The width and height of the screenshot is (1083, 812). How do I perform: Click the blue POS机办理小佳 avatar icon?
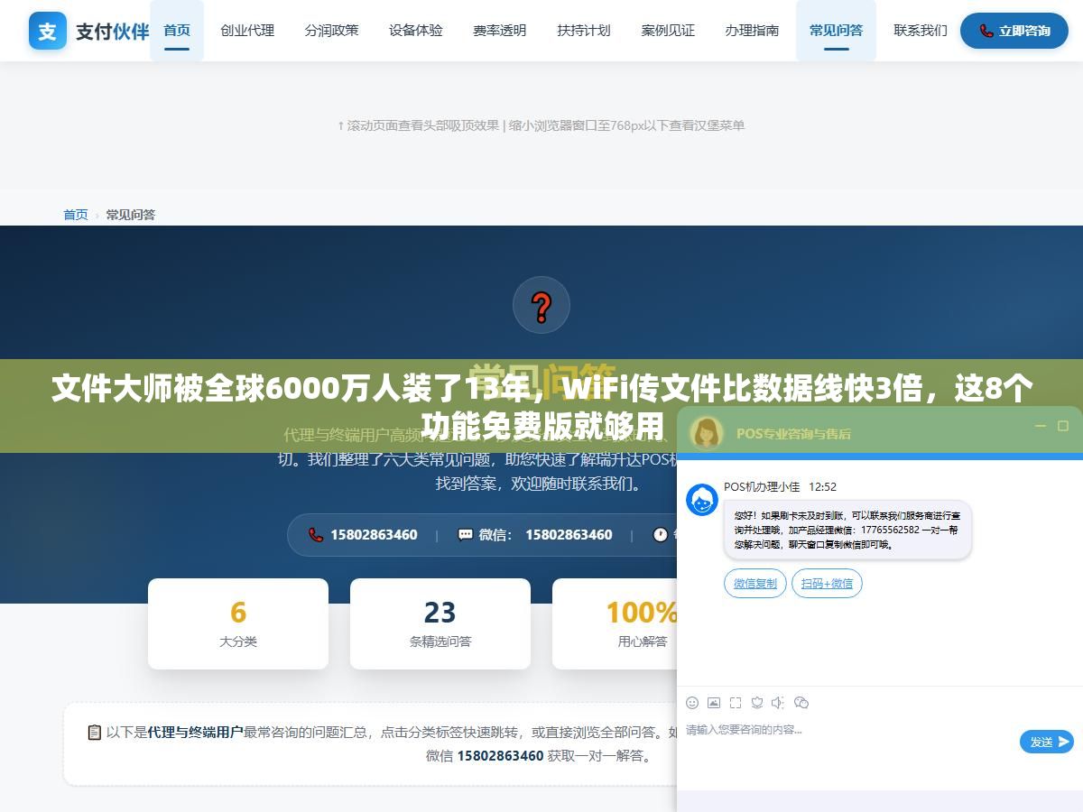click(702, 500)
